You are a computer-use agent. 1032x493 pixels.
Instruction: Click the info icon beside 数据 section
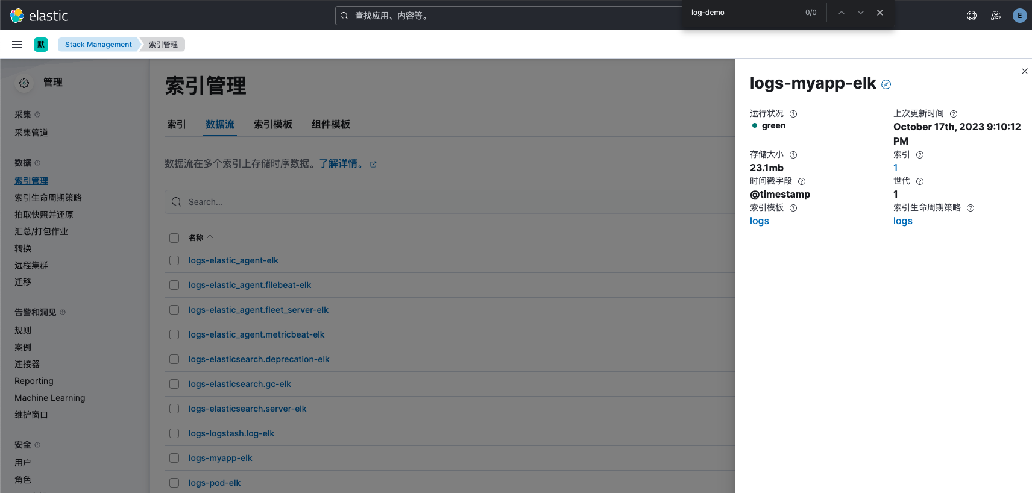pos(37,163)
